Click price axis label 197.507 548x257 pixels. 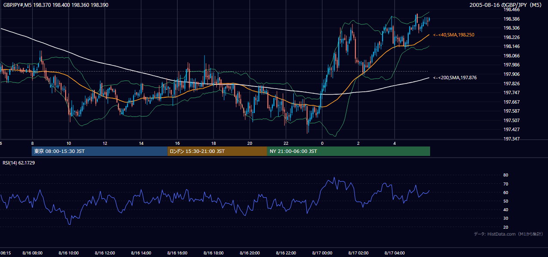click(512, 120)
